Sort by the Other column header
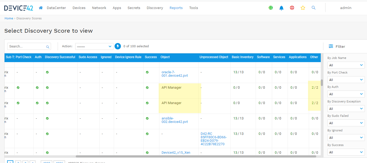Image resolution: width=367 pixels, height=163 pixels. pos(314,57)
